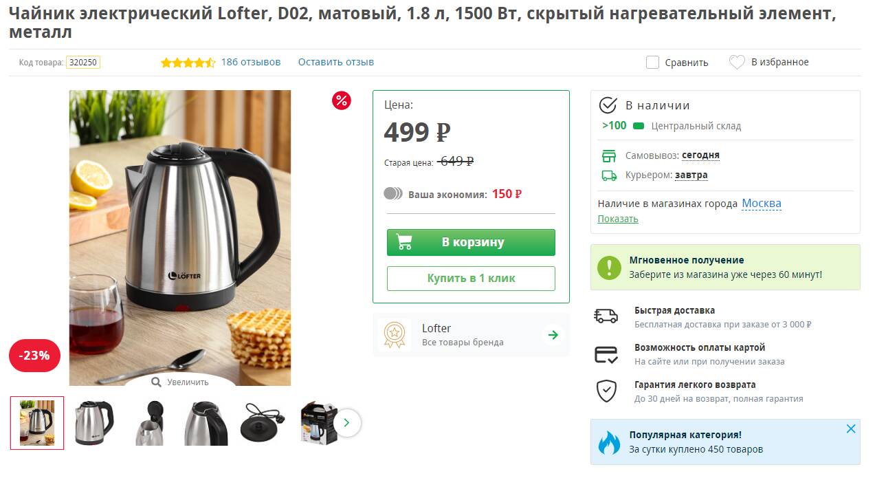This screenshot has height=487, width=875.
Task: Close the popular category notice
Action: click(851, 429)
